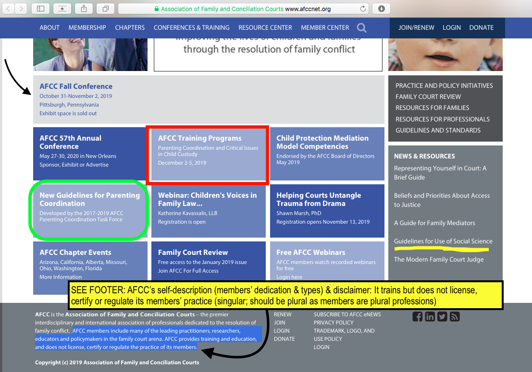
Task: Open the Resource Center menu
Action: tap(265, 27)
